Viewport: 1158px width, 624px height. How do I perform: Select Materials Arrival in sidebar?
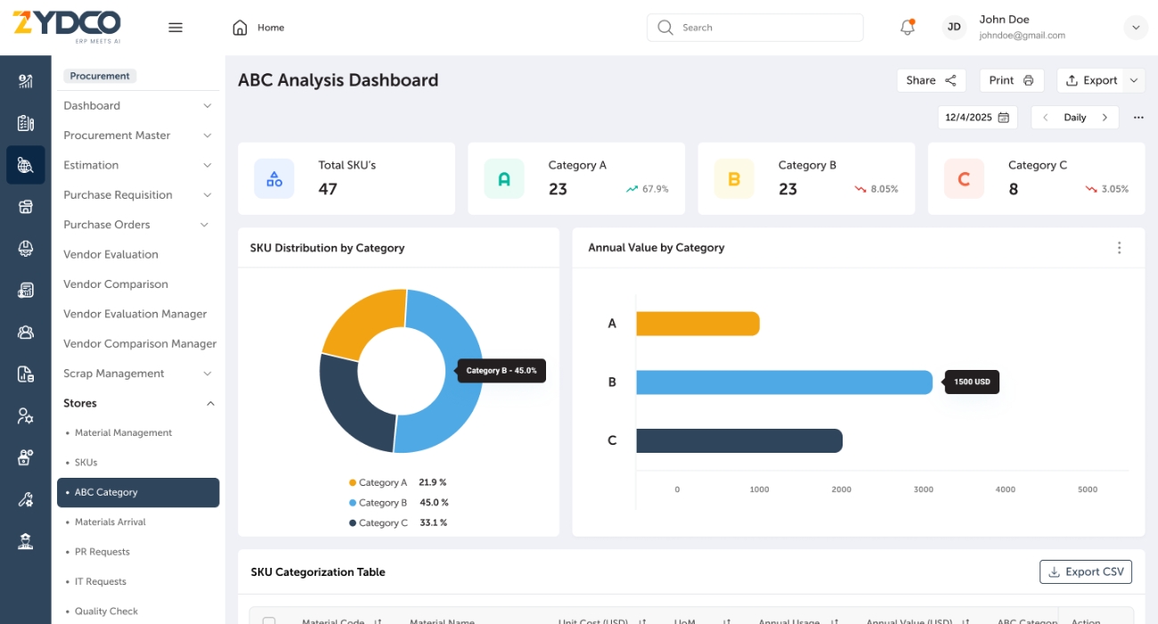pyautogui.click(x=110, y=522)
